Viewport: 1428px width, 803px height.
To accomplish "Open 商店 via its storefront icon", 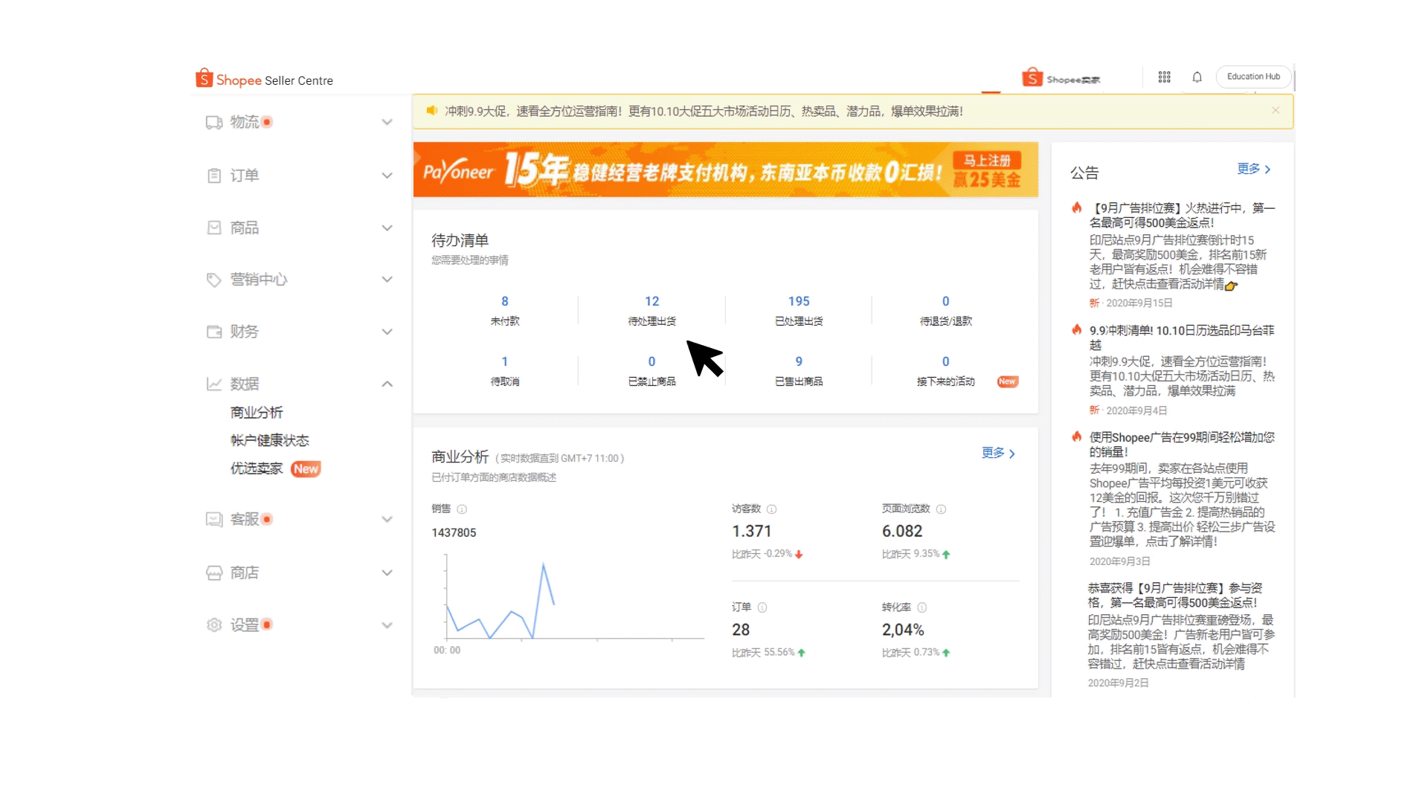I will pos(214,573).
